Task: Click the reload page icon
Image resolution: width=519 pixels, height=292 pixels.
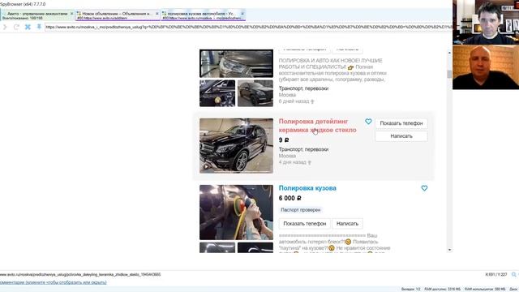Action: pos(16,27)
